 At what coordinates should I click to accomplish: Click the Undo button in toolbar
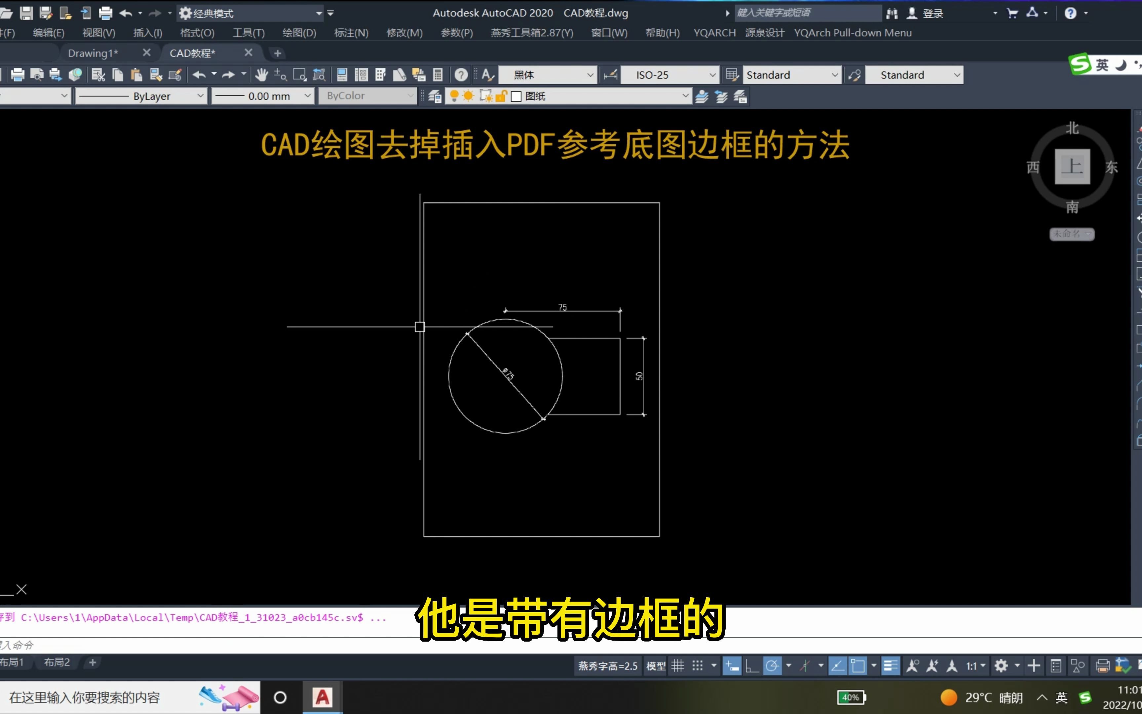click(125, 12)
